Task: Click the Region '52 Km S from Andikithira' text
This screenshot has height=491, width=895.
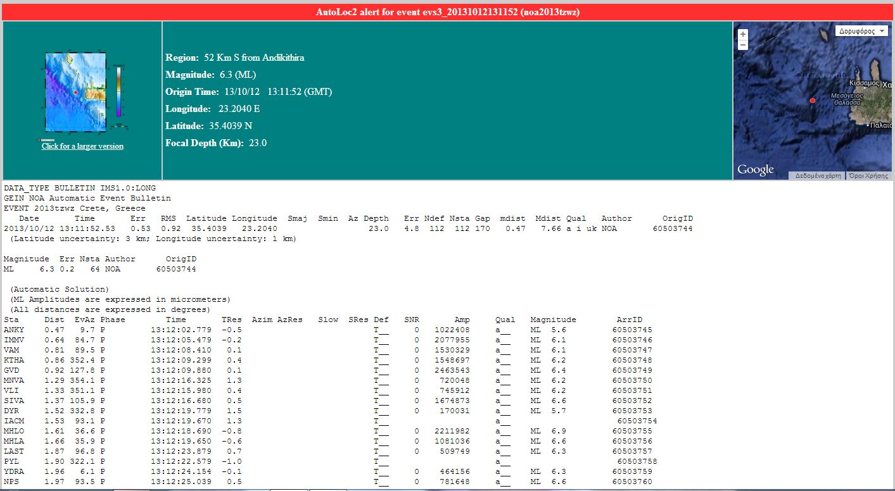Action: 235,58
